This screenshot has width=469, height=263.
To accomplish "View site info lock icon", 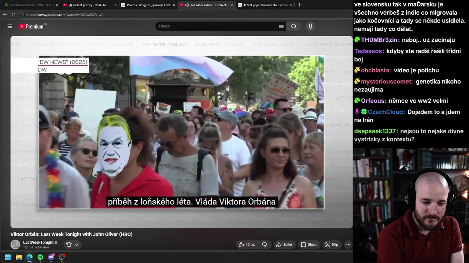I will (22, 15).
